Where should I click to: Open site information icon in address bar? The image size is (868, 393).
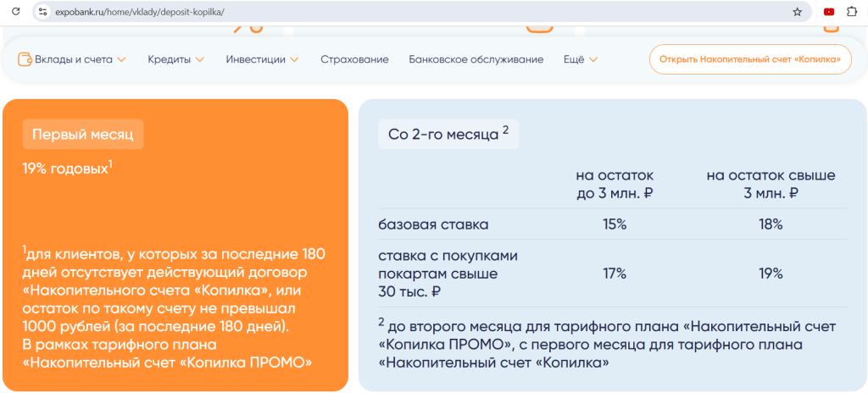click(43, 12)
